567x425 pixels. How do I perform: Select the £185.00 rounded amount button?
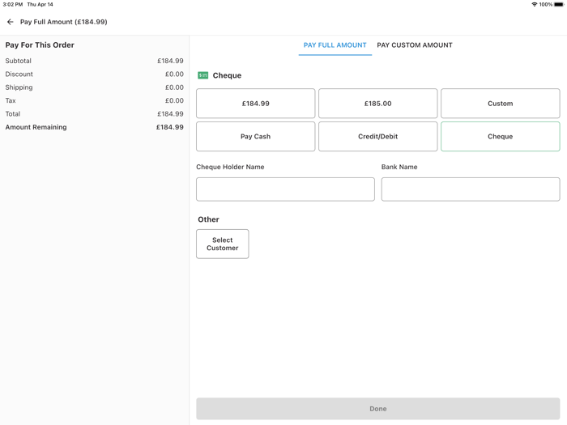[377, 104]
